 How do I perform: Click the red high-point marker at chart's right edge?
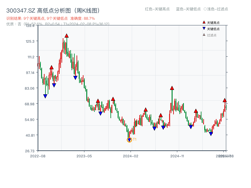(225, 100)
